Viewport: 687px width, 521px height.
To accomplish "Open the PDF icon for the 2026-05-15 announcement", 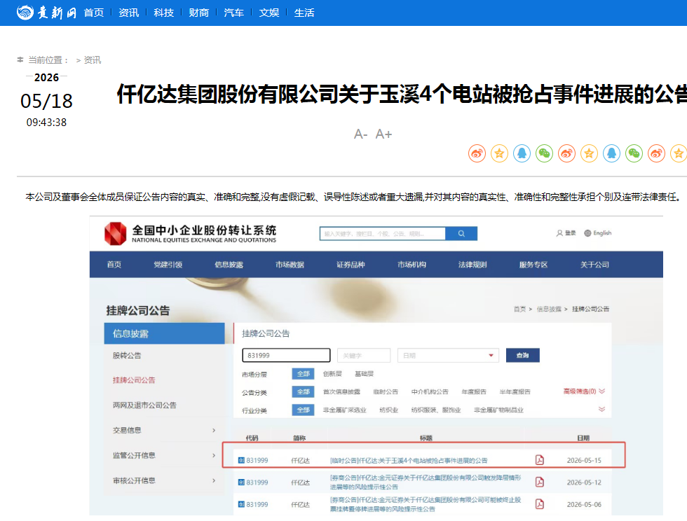I will [540, 459].
